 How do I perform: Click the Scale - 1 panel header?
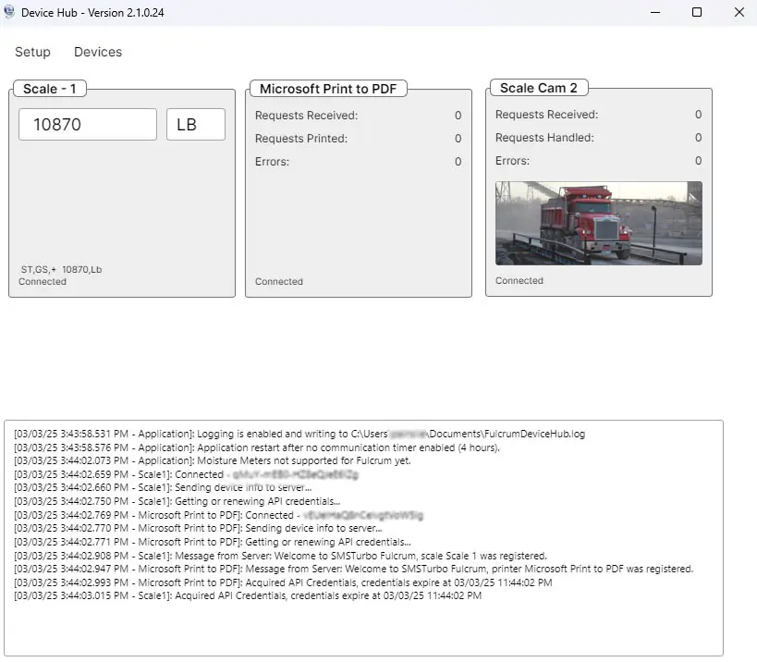(49, 88)
